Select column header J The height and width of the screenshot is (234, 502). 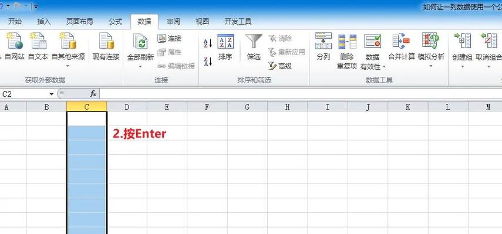click(368, 107)
